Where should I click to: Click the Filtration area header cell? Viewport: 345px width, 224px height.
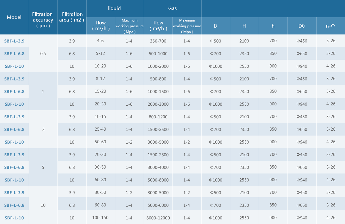pos(72,17)
